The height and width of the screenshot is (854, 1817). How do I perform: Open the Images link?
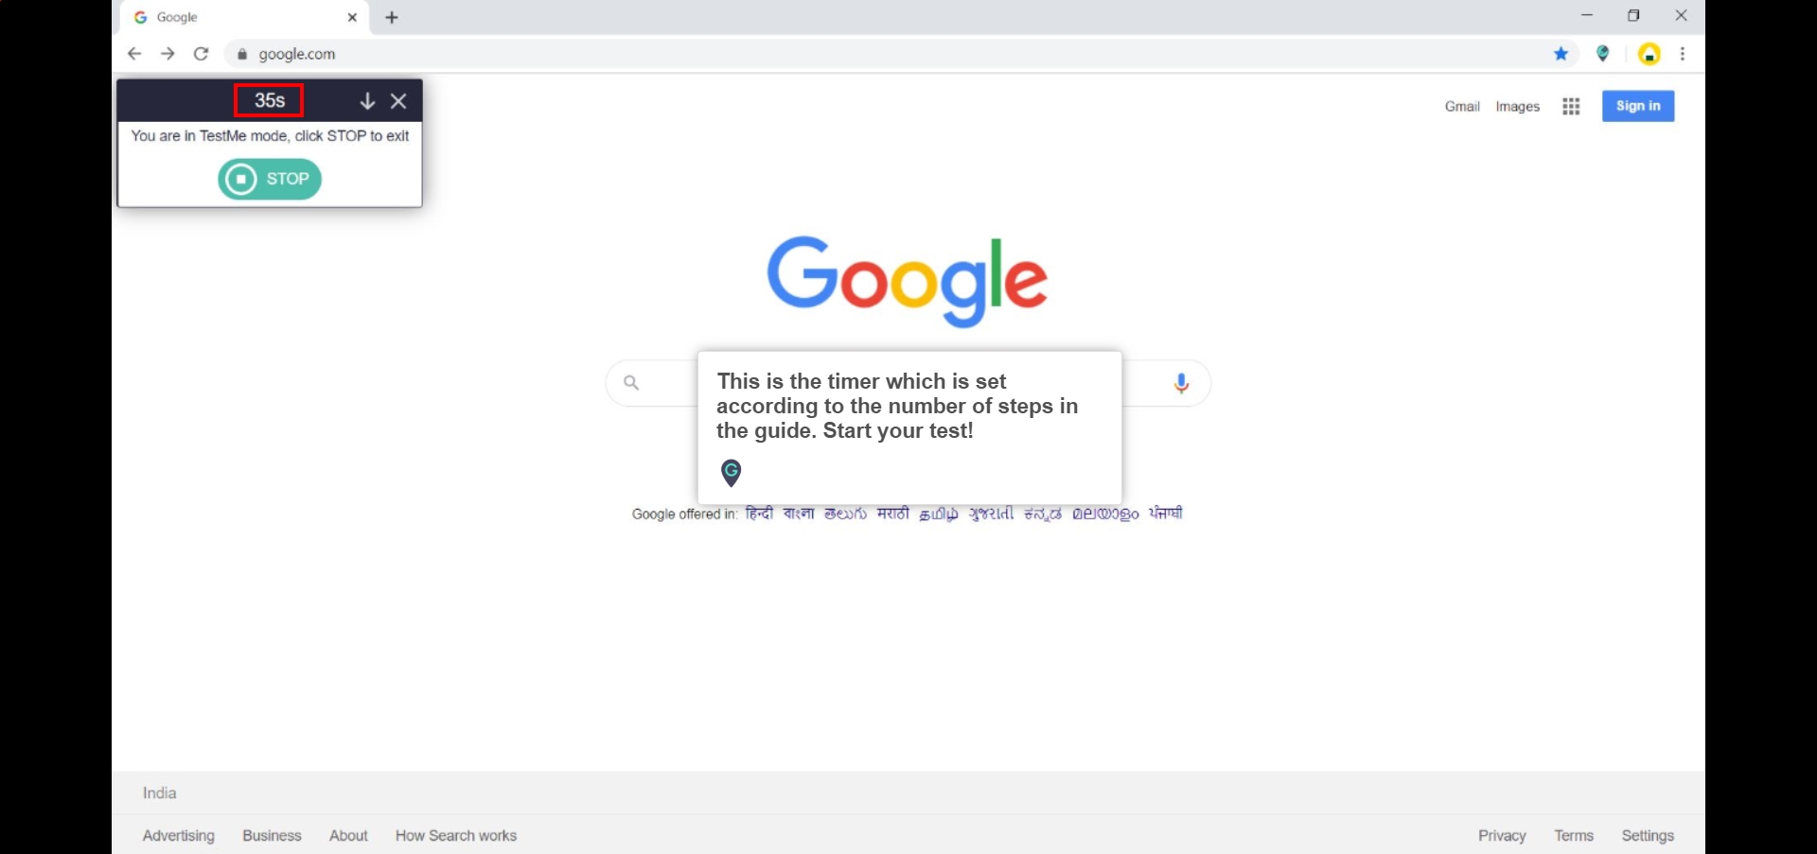tap(1517, 106)
